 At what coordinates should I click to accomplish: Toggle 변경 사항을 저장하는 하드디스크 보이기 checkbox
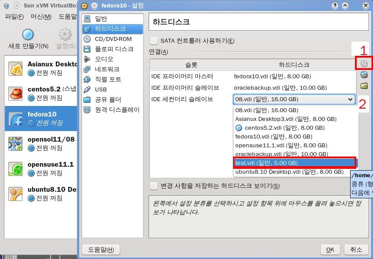click(x=154, y=186)
